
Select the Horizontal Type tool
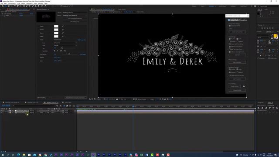pos(30,6)
